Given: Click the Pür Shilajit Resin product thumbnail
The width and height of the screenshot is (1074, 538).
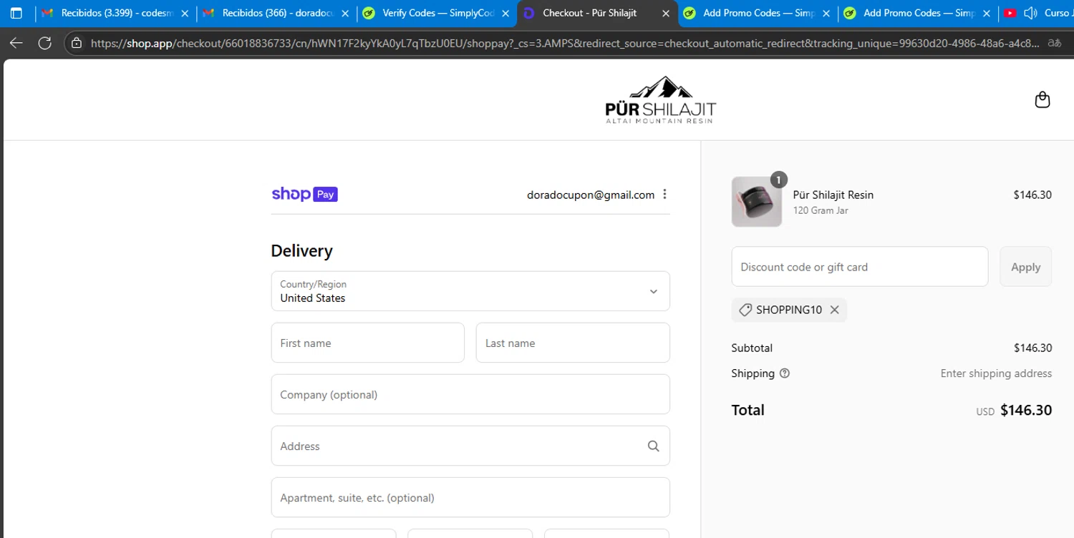Looking at the screenshot, I should click(x=757, y=202).
